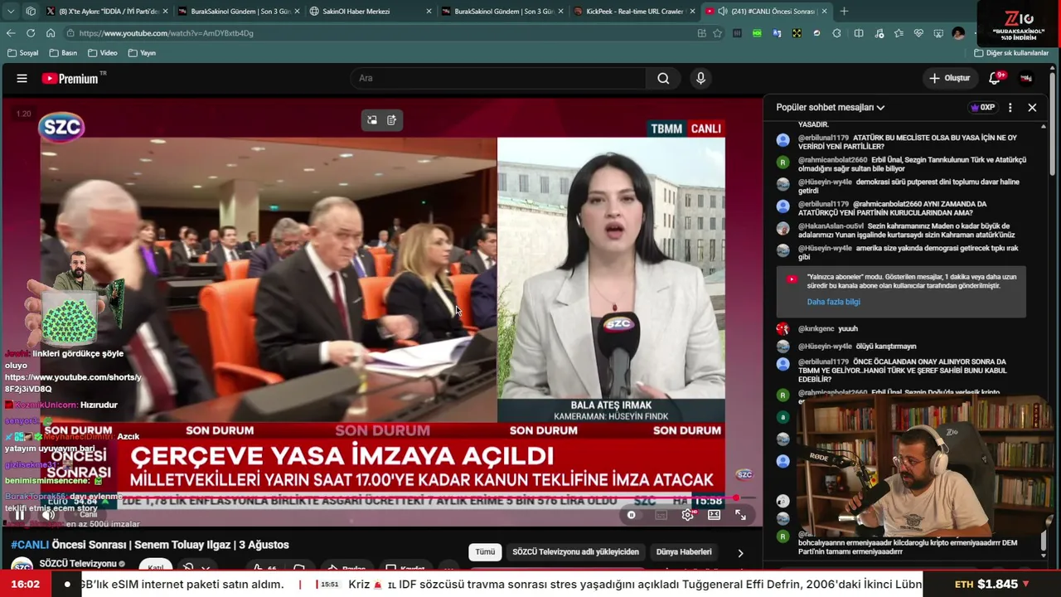Pause the live video
The image size is (1061, 597).
(x=19, y=515)
